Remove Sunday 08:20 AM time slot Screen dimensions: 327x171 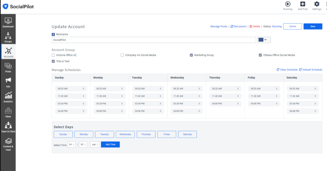coord(83,89)
